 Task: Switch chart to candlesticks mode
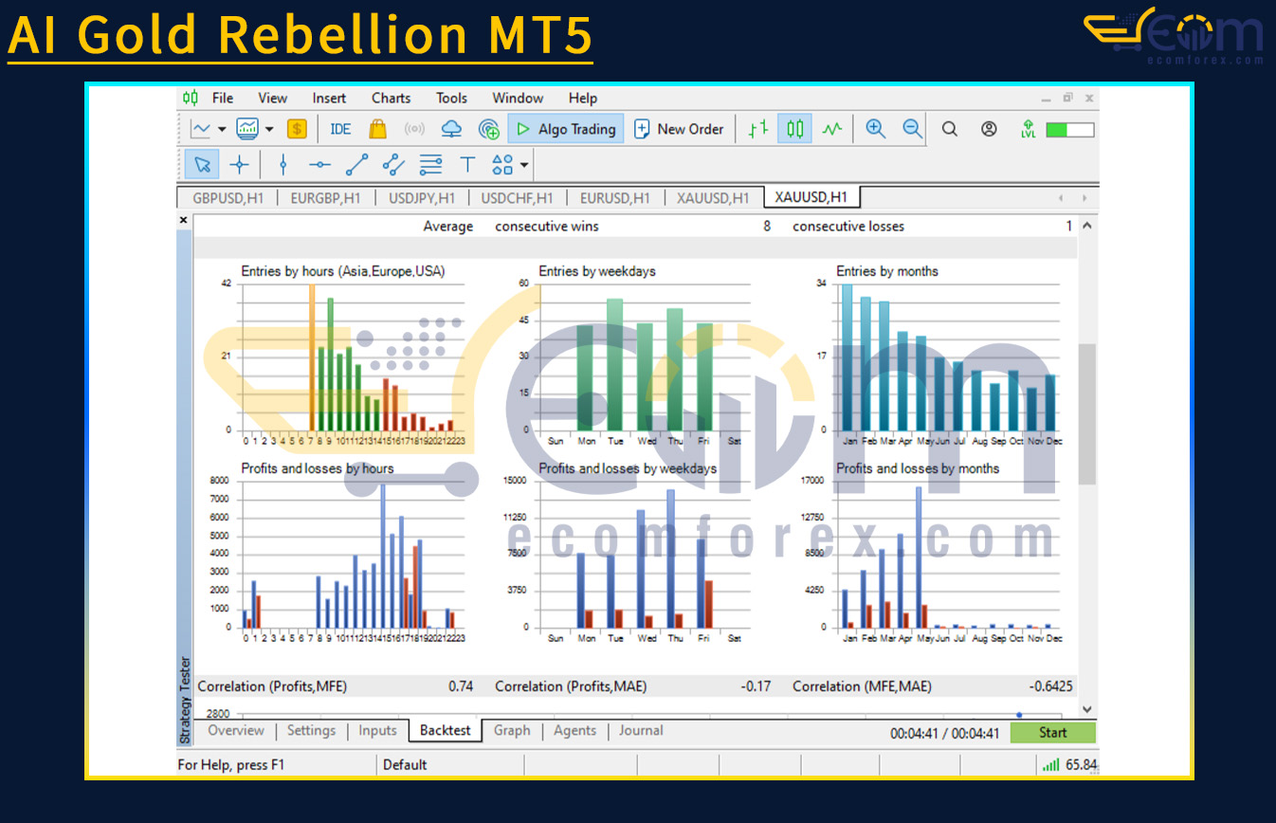[x=794, y=129]
